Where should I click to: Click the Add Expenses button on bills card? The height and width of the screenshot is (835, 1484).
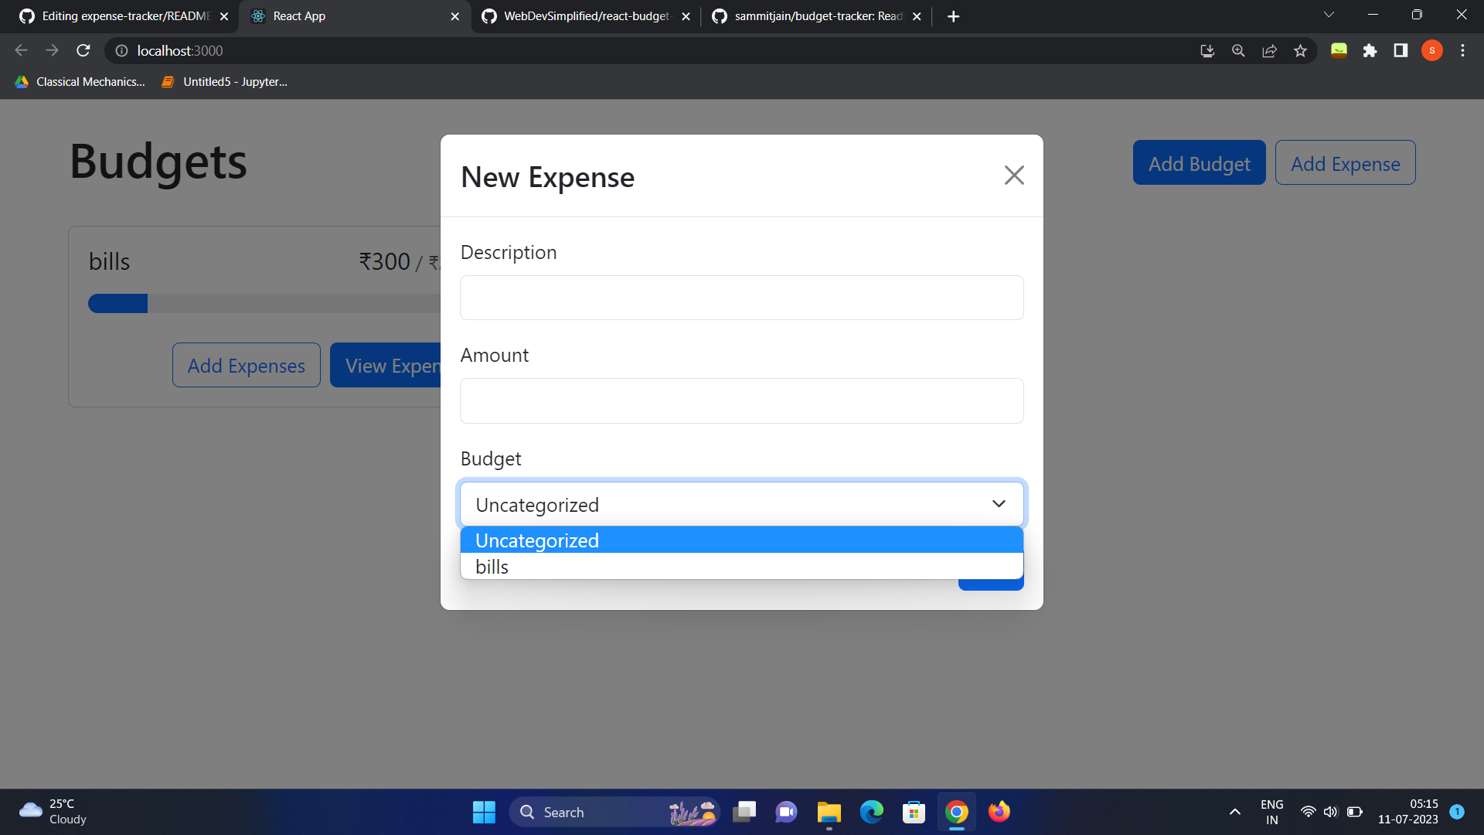click(x=246, y=365)
